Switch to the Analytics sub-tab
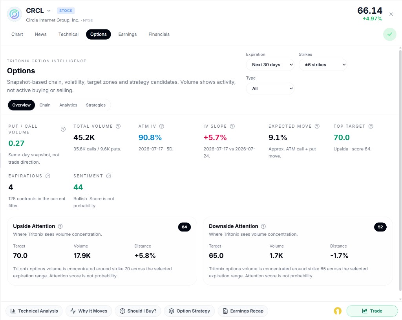402x320 pixels. [68, 105]
